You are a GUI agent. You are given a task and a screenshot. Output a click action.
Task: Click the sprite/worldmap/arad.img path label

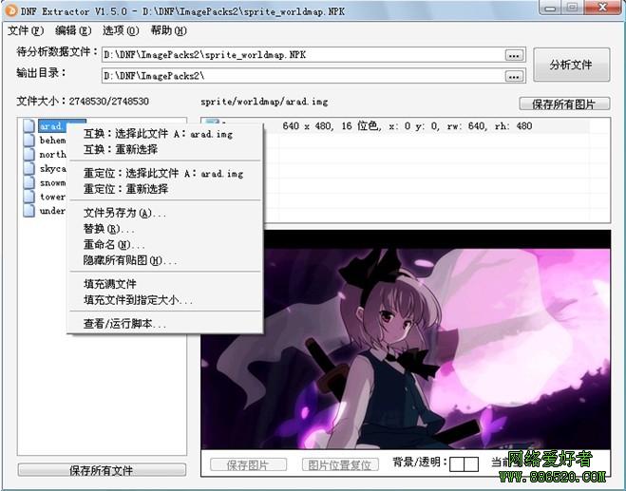(264, 102)
